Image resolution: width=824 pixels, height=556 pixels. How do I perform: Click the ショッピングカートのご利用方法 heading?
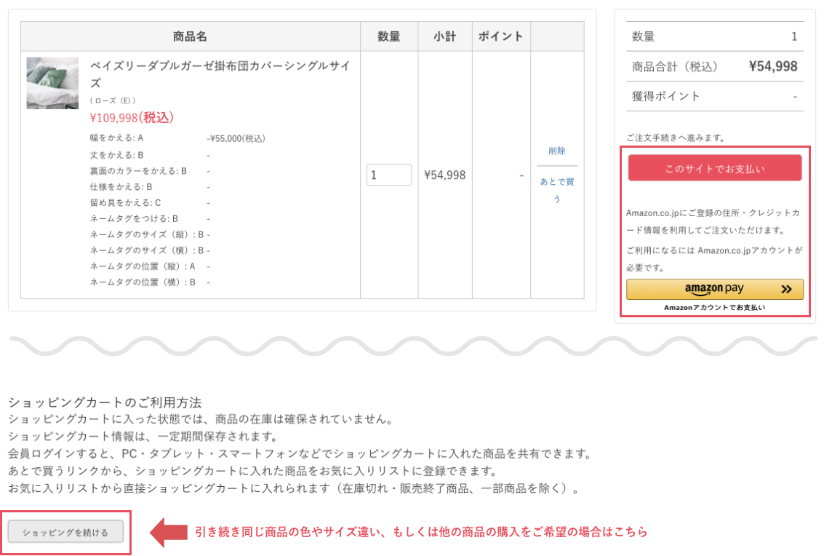[x=105, y=402]
